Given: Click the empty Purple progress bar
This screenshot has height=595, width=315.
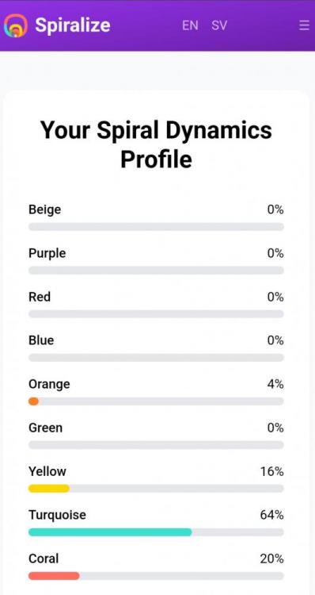Looking at the screenshot, I should click(x=156, y=271).
